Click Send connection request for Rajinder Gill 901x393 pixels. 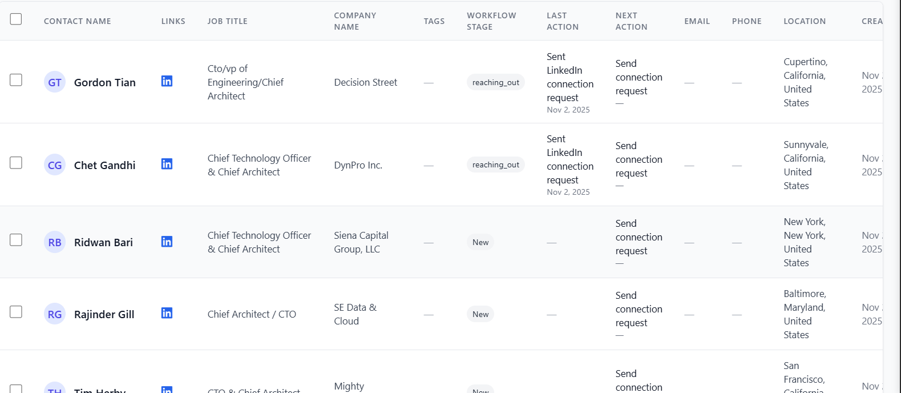(639, 309)
